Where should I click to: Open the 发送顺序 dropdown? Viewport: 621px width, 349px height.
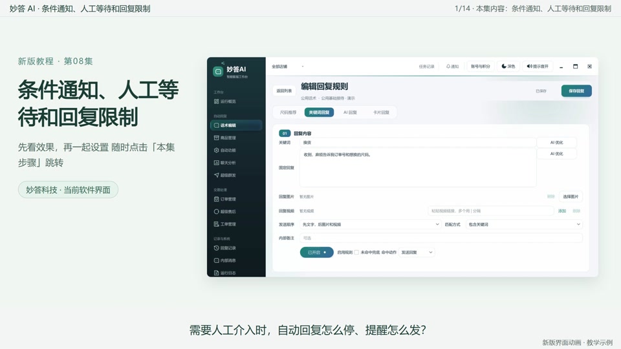click(x=370, y=224)
